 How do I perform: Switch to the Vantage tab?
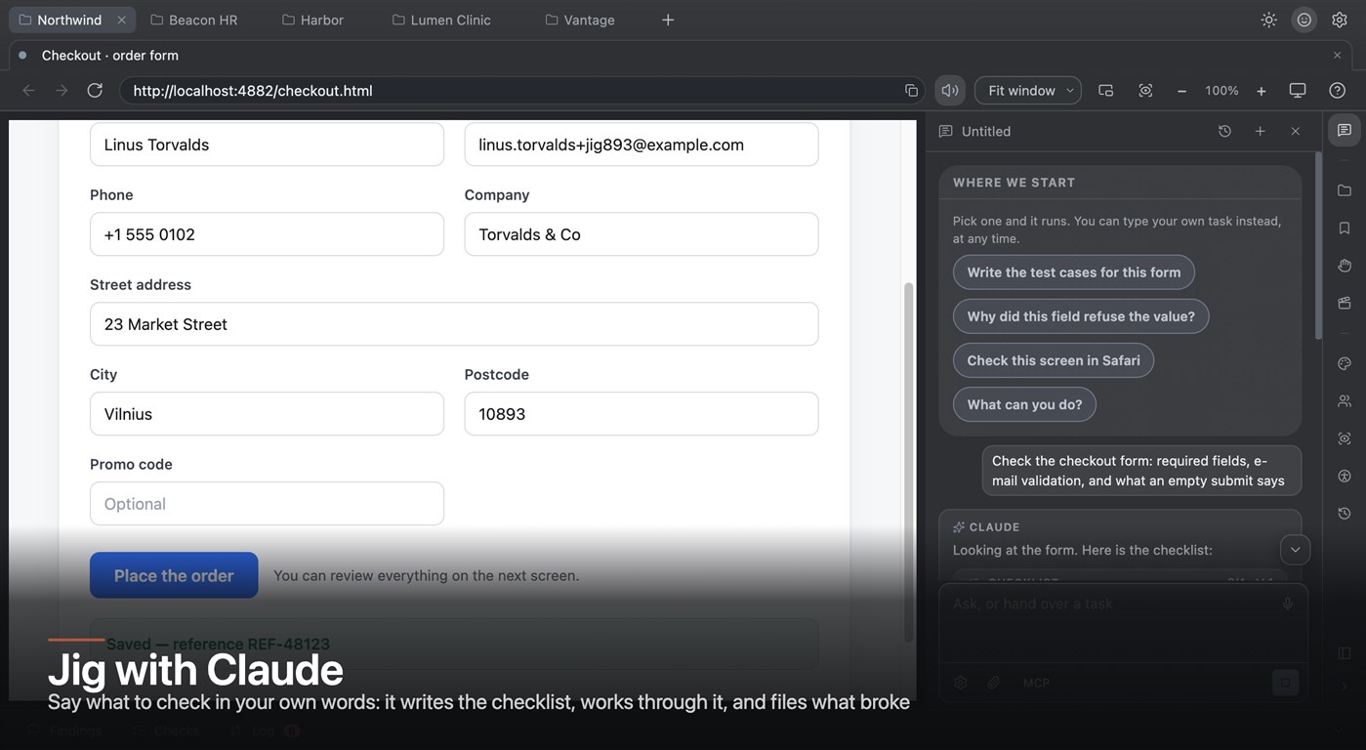tap(580, 20)
